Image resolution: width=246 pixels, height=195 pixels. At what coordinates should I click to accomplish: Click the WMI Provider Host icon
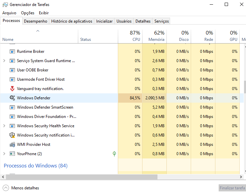tap(12, 145)
